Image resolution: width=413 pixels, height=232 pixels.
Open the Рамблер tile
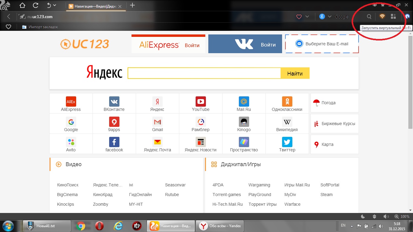click(200, 124)
